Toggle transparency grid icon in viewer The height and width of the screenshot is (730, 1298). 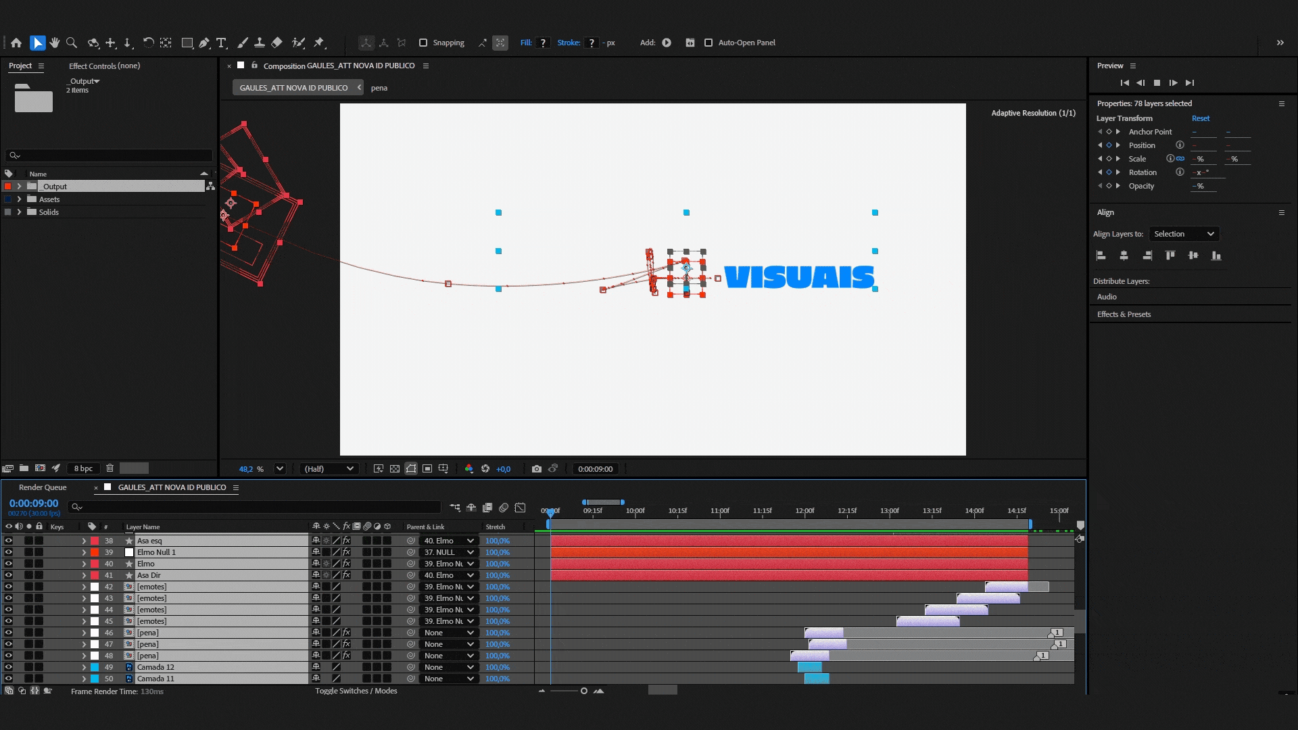(395, 468)
